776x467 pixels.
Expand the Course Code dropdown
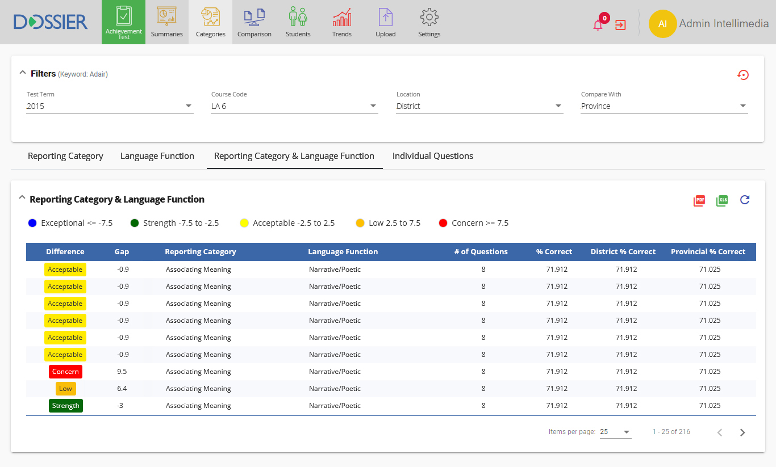(x=294, y=106)
